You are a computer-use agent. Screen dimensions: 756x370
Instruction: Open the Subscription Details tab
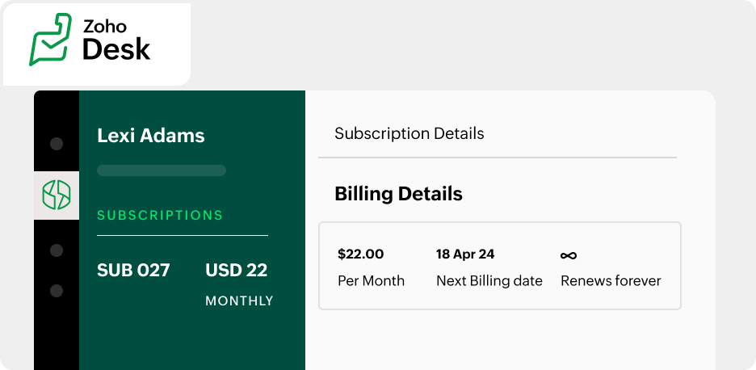point(409,133)
